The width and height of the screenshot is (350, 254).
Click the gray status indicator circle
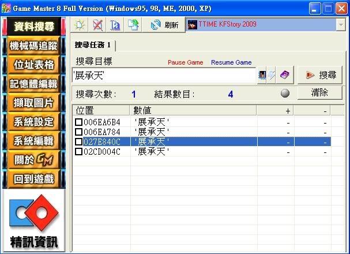[x=285, y=94]
